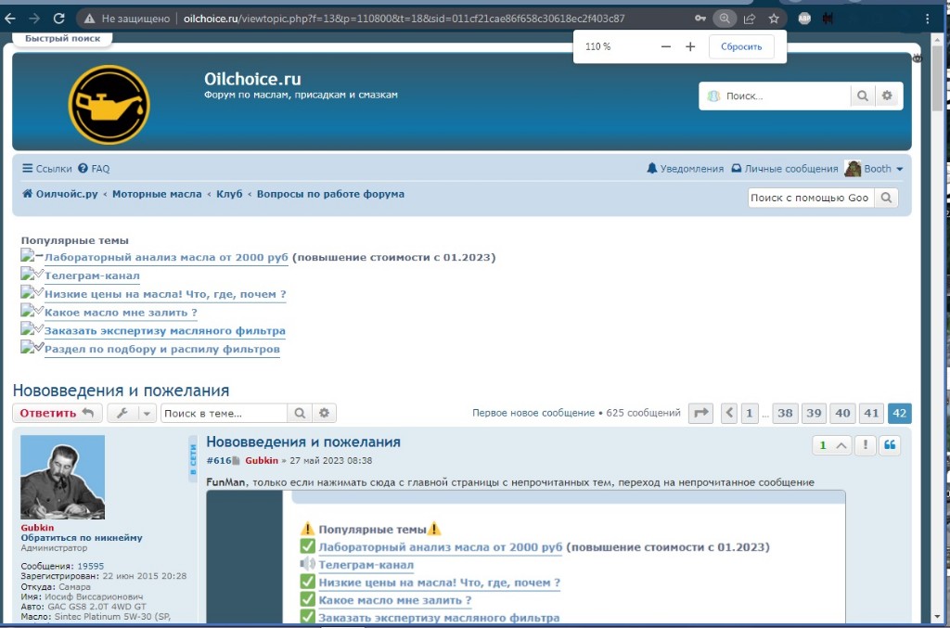This screenshot has width=950, height=628.
Task: Open the Gubkin profile name under avatar
Action: 37,528
